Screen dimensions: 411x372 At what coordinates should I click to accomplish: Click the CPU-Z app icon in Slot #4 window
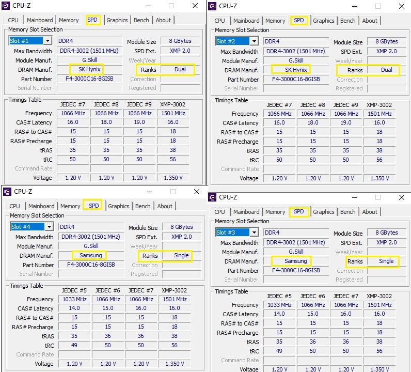7,192
